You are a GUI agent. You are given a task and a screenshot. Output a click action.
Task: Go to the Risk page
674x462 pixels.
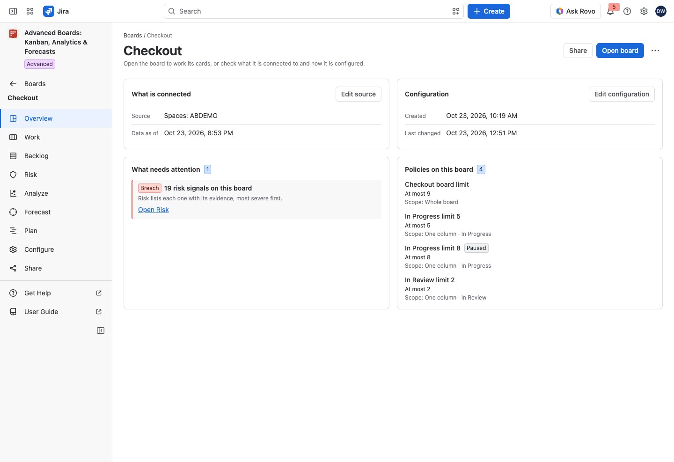pos(56,175)
